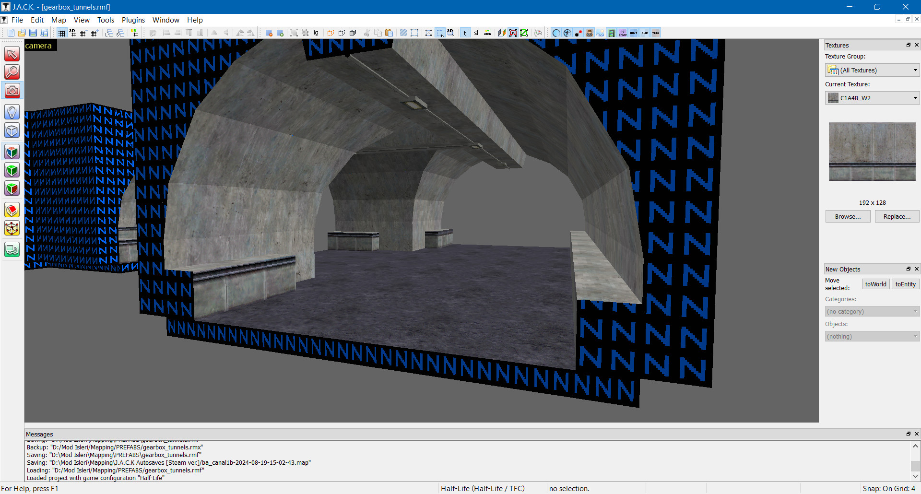Open the View menu

click(x=82, y=20)
